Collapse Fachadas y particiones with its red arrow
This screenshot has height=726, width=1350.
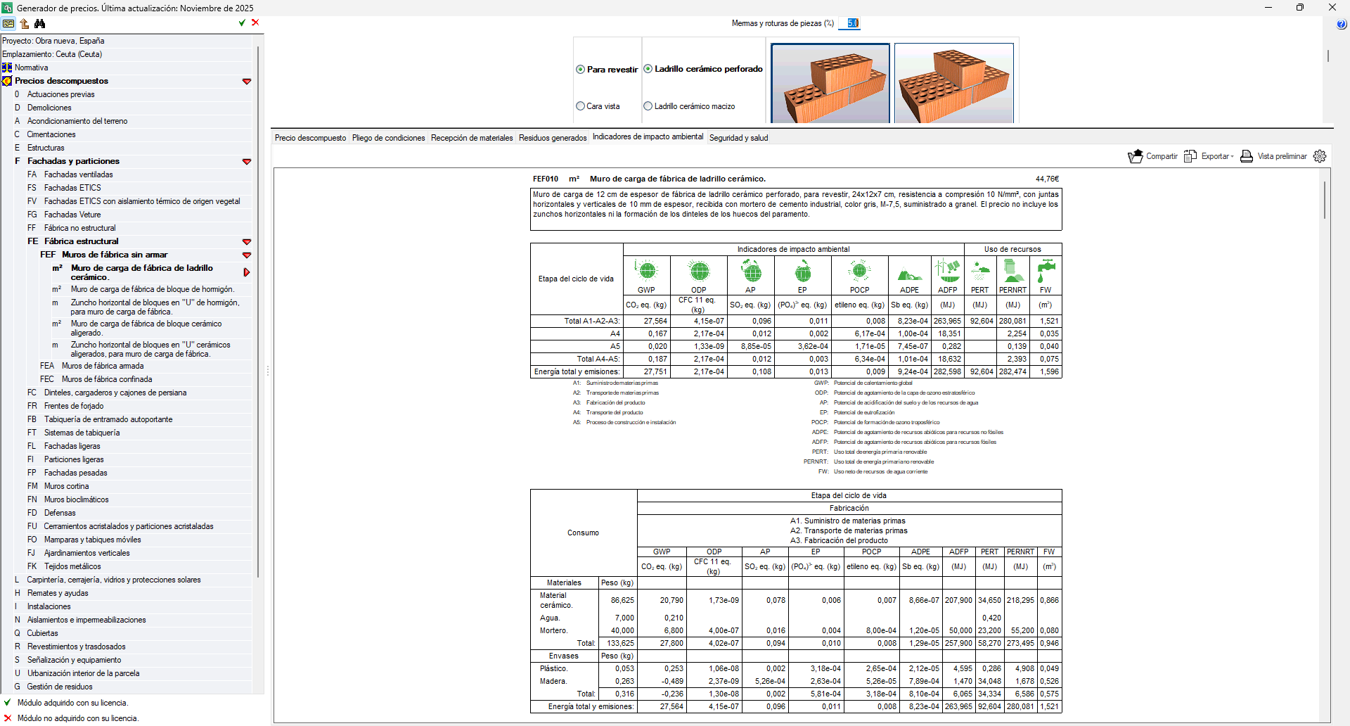[x=247, y=162]
